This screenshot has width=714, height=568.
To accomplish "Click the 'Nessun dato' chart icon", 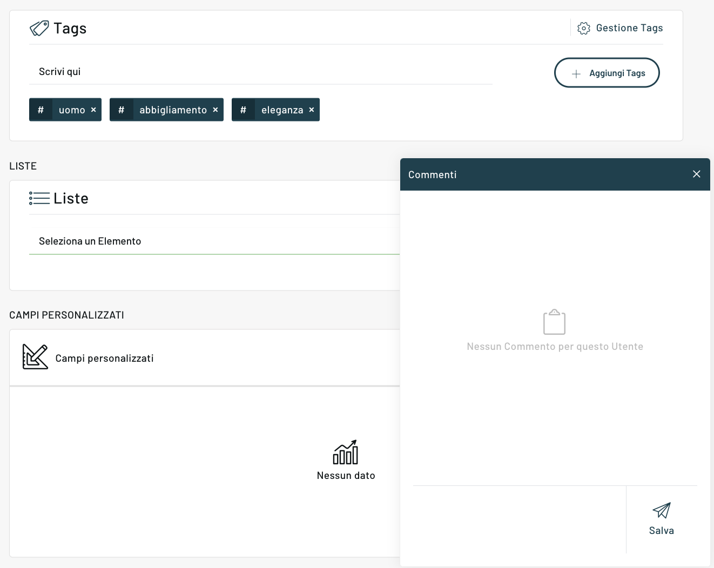I will [346, 452].
